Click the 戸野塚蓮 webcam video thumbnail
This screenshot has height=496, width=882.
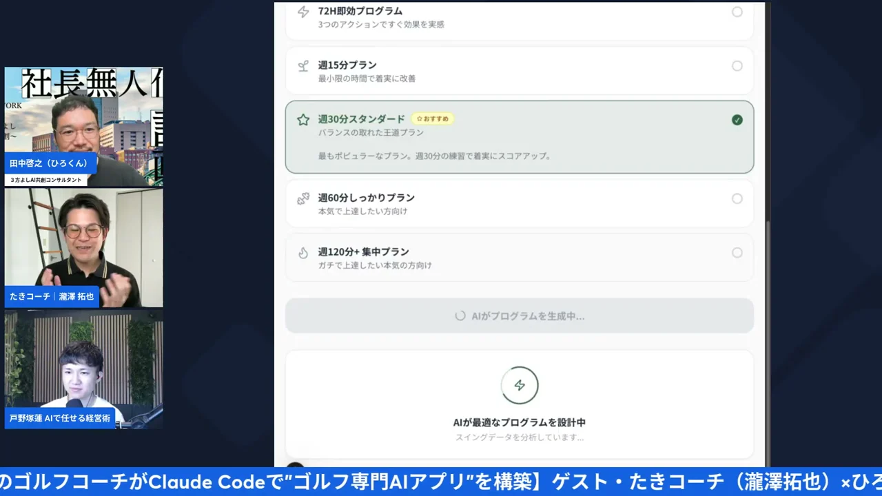pyautogui.click(x=84, y=370)
